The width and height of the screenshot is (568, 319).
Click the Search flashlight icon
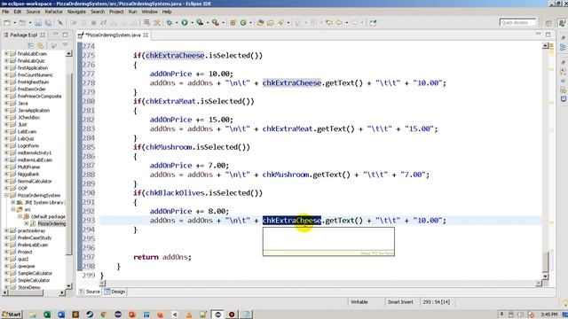click(280, 23)
